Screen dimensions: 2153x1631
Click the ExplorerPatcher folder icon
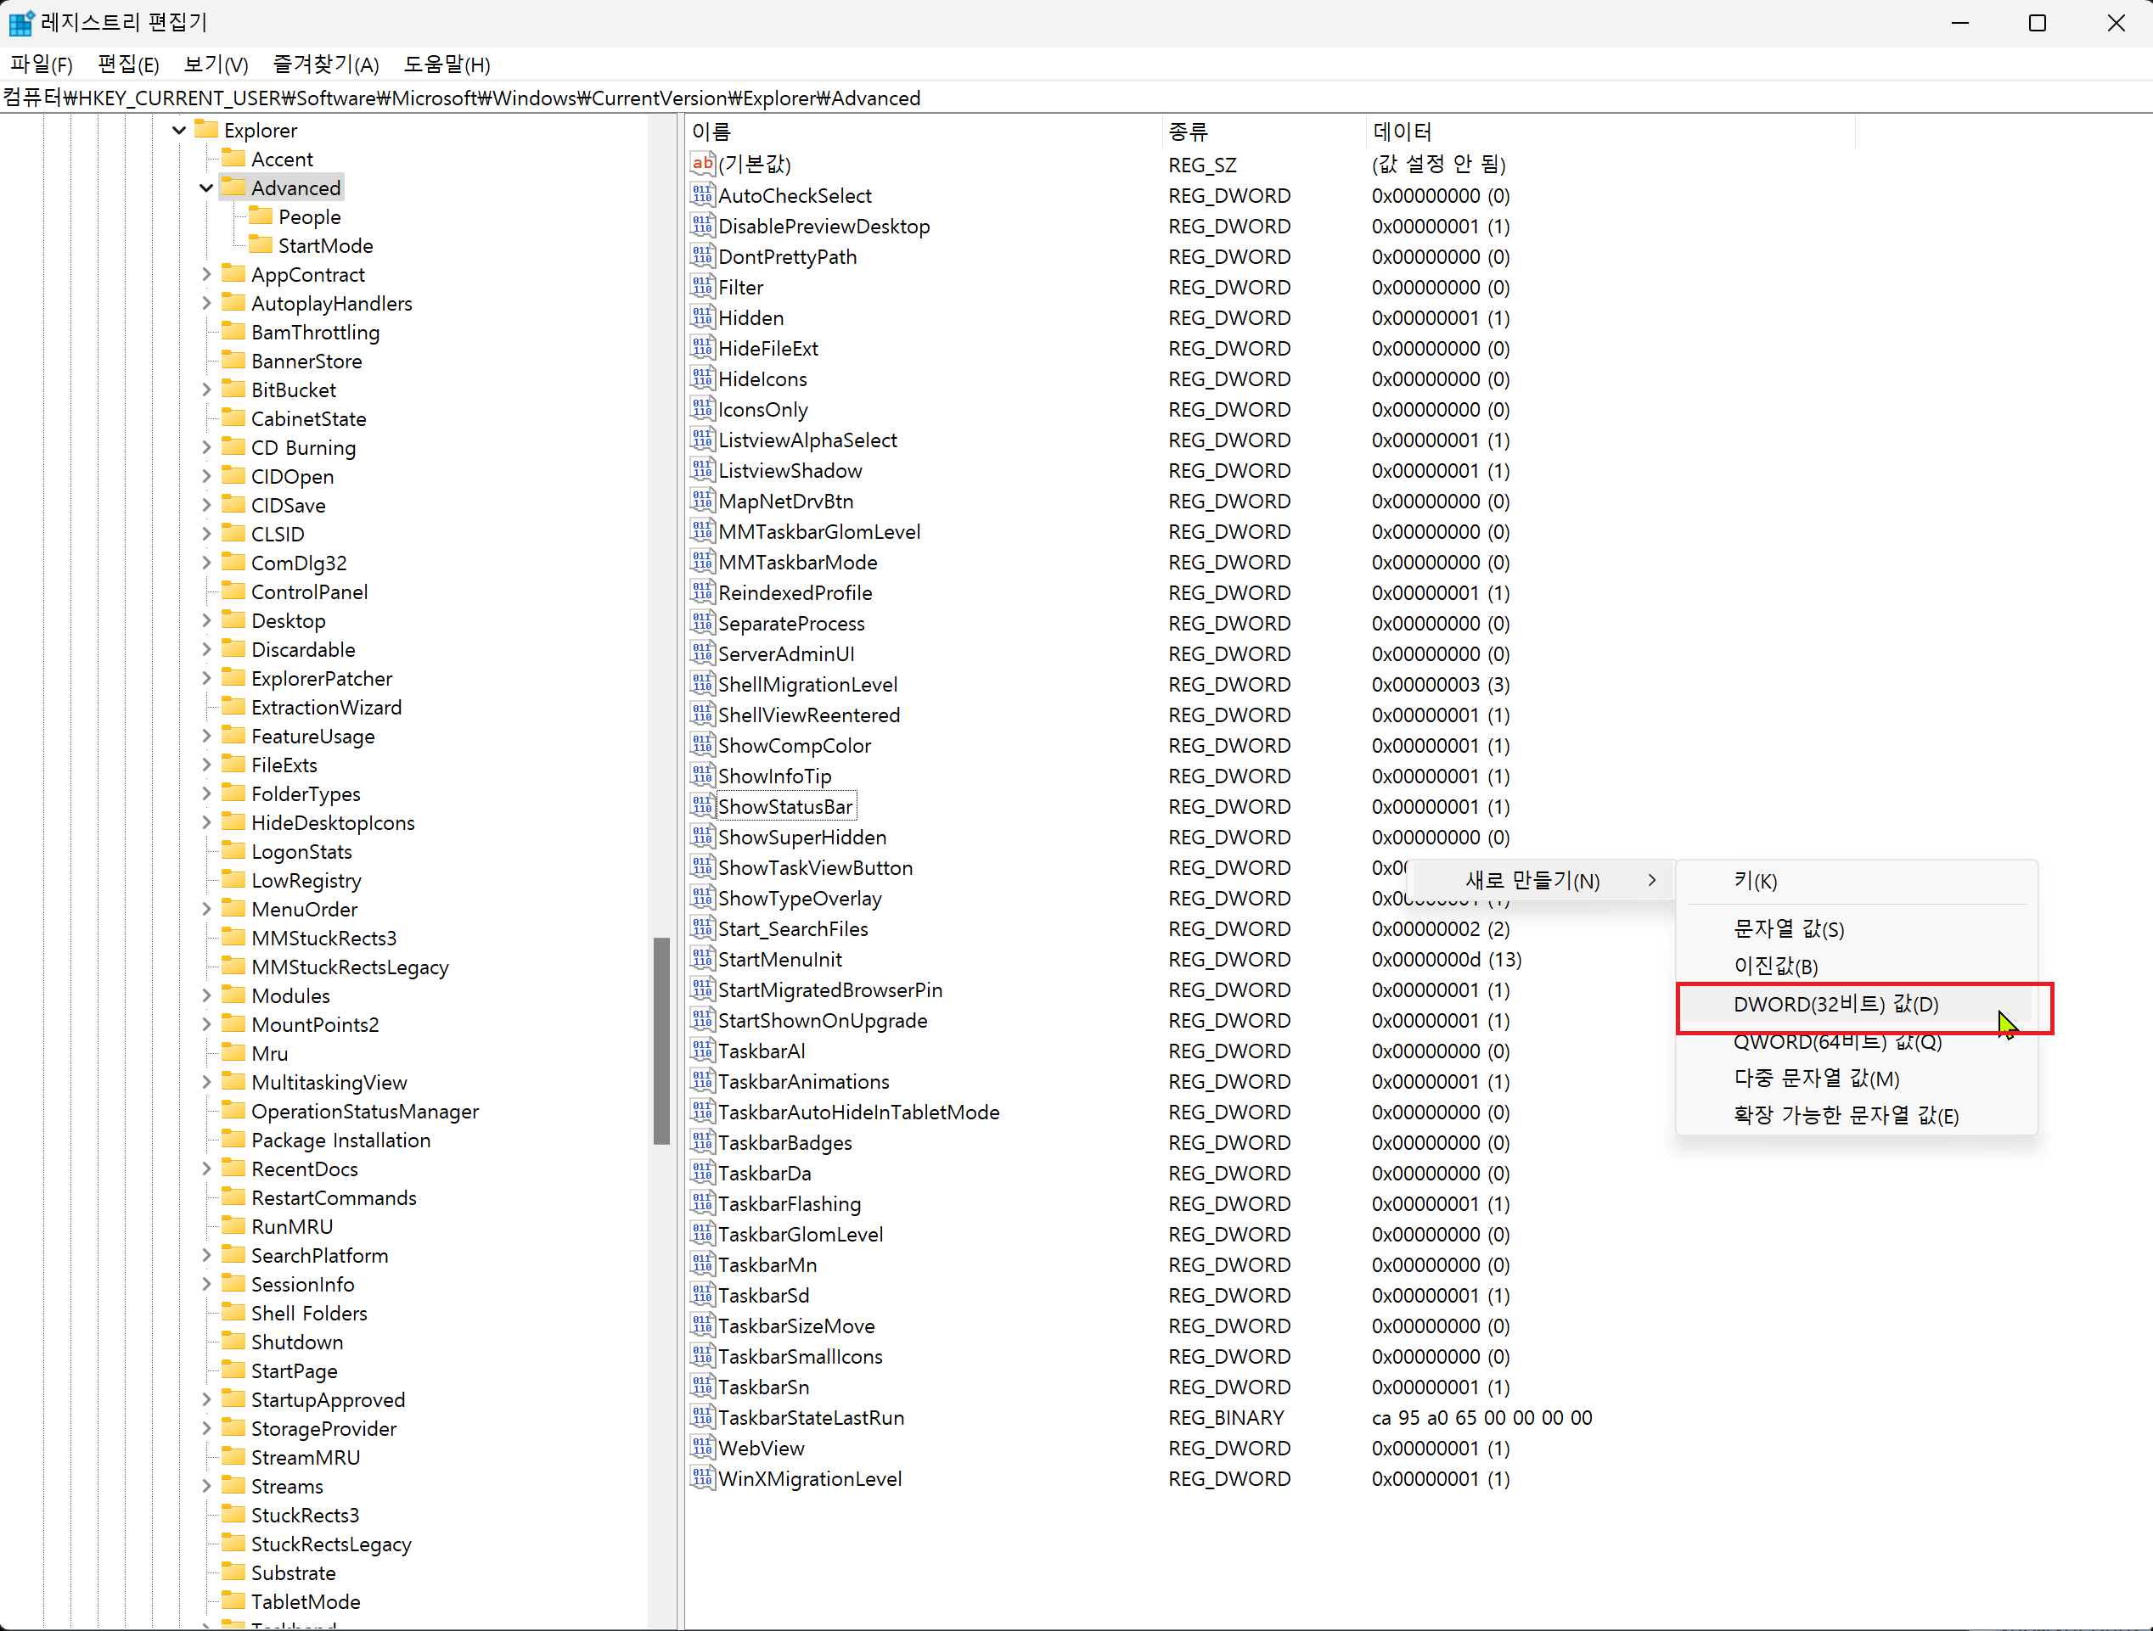(x=233, y=678)
